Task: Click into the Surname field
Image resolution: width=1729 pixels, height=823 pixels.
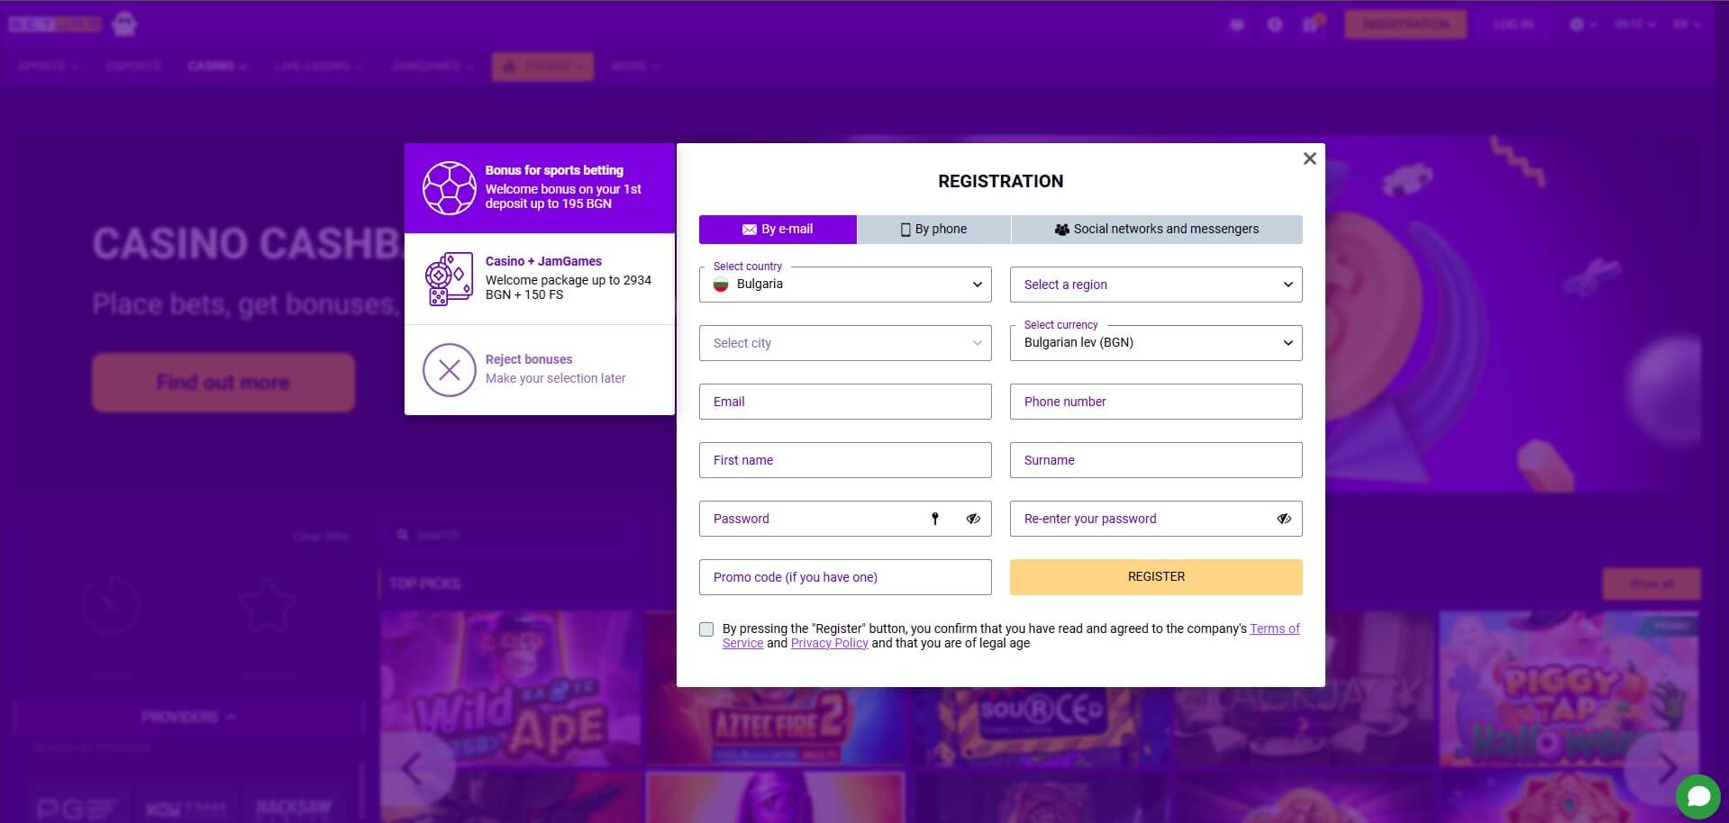Action: (1156, 460)
